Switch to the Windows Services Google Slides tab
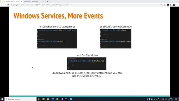This screenshot has width=179, height=101. coord(11,2)
